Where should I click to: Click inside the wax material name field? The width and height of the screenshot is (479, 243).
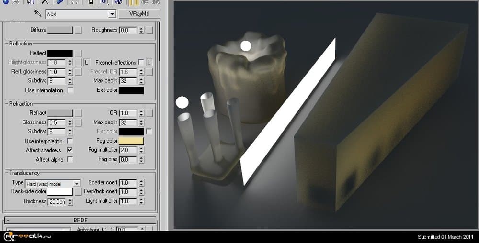click(77, 14)
